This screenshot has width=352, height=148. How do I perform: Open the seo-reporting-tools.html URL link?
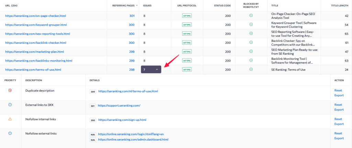[37, 34]
